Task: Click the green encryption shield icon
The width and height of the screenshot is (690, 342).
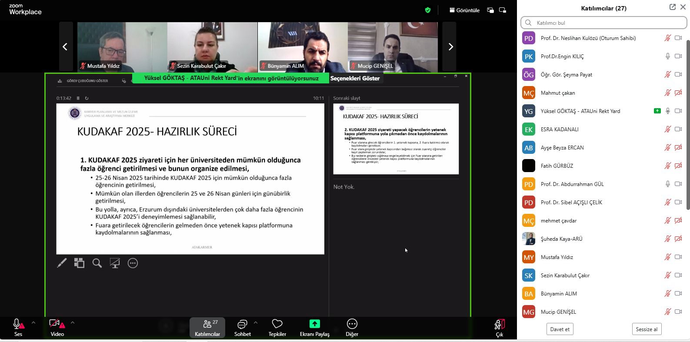Action: click(428, 10)
